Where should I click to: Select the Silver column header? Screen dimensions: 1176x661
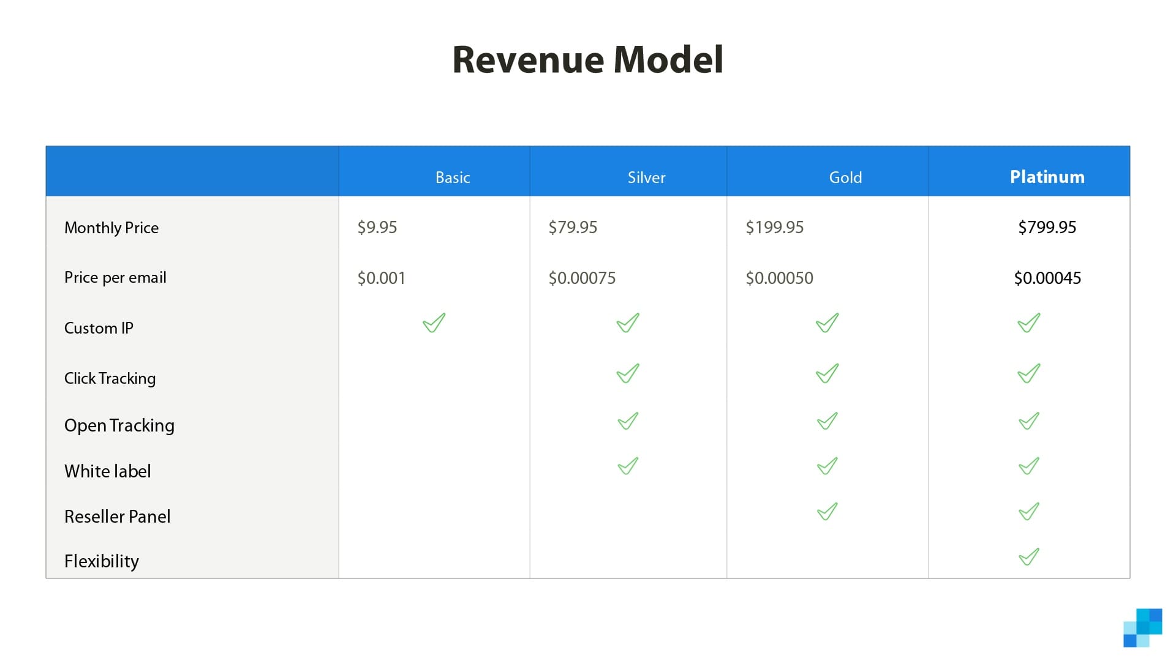coord(646,177)
